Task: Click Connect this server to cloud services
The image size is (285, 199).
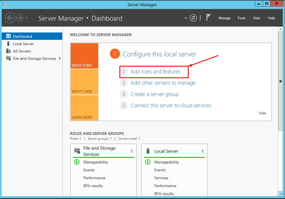Action: tap(171, 106)
